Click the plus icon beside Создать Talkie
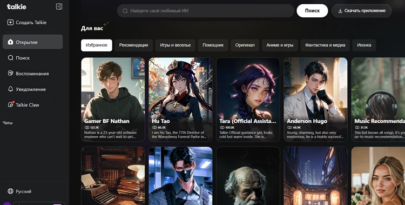 10,23
